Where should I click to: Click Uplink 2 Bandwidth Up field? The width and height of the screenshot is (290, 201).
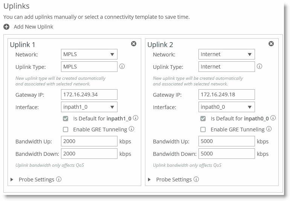point(227,142)
